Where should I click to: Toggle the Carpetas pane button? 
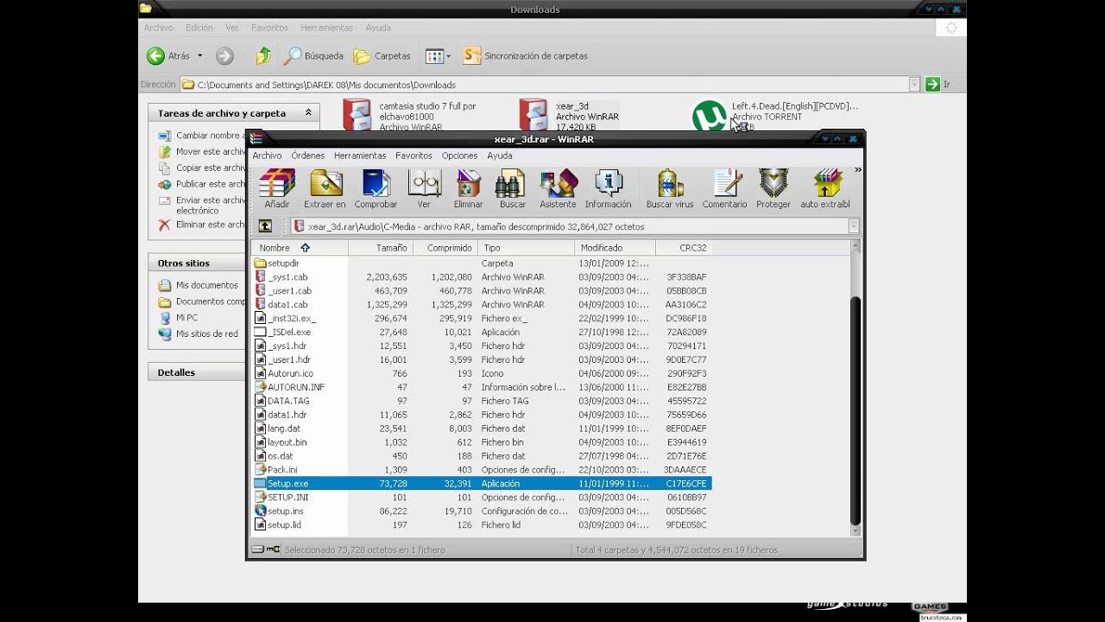pos(382,56)
